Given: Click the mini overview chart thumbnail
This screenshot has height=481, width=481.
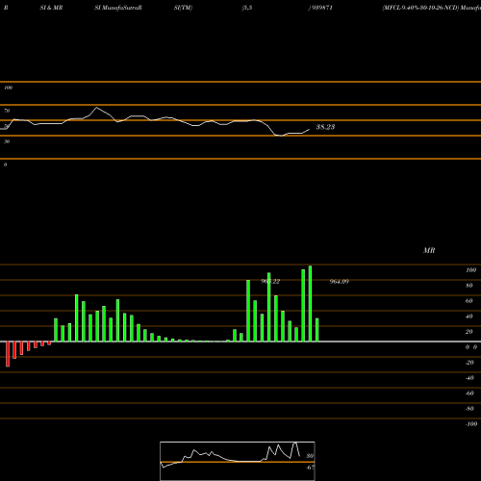Looking at the screenshot, I should click(x=238, y=461).
